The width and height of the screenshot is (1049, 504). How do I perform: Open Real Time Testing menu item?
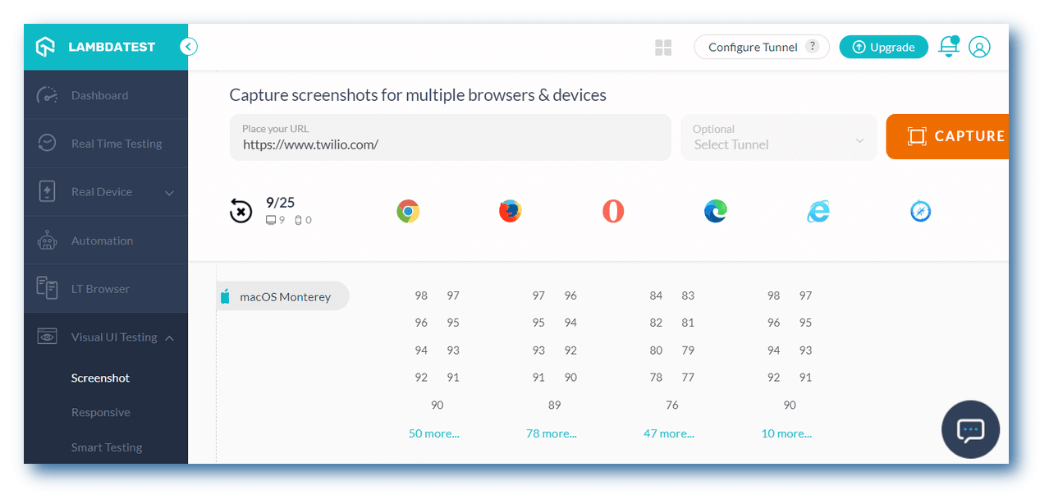click(x=106, y=144)
